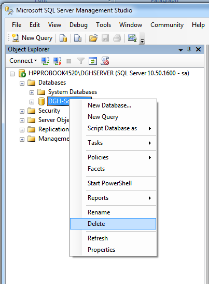The image size is (209, 284).
Task: Click the Activity Monitor icon
Action: click(x=132, y=38)
